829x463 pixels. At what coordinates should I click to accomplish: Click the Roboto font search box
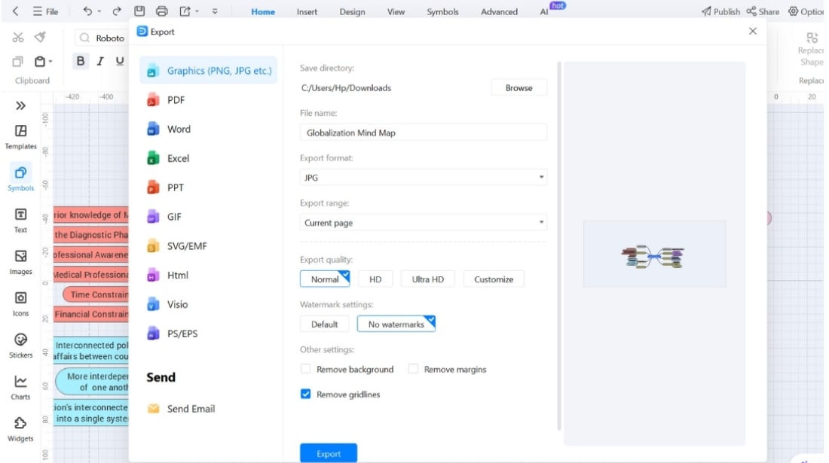[102, 38]
